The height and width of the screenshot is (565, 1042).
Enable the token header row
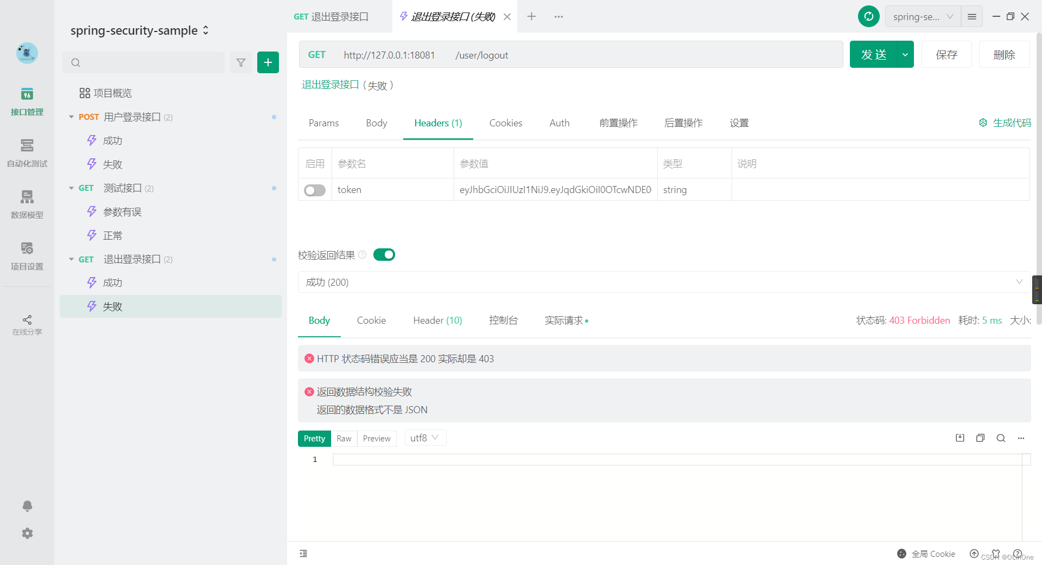[314, 190]
